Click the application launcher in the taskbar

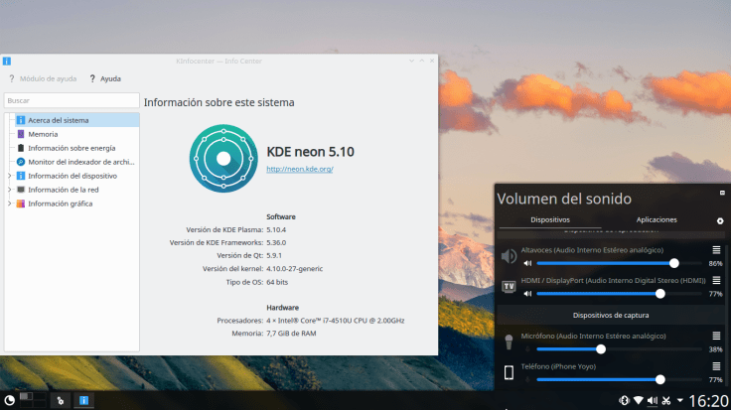click(x=10, y=400)
